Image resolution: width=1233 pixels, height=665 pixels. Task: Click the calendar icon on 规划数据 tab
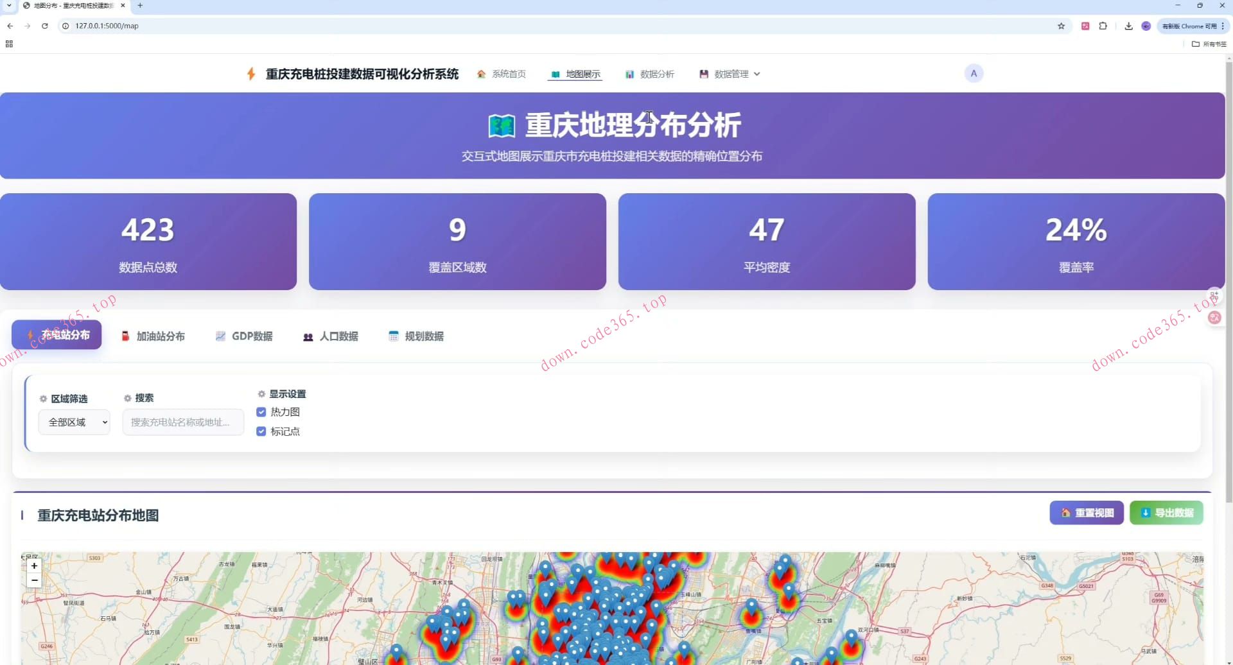[393, 336]
